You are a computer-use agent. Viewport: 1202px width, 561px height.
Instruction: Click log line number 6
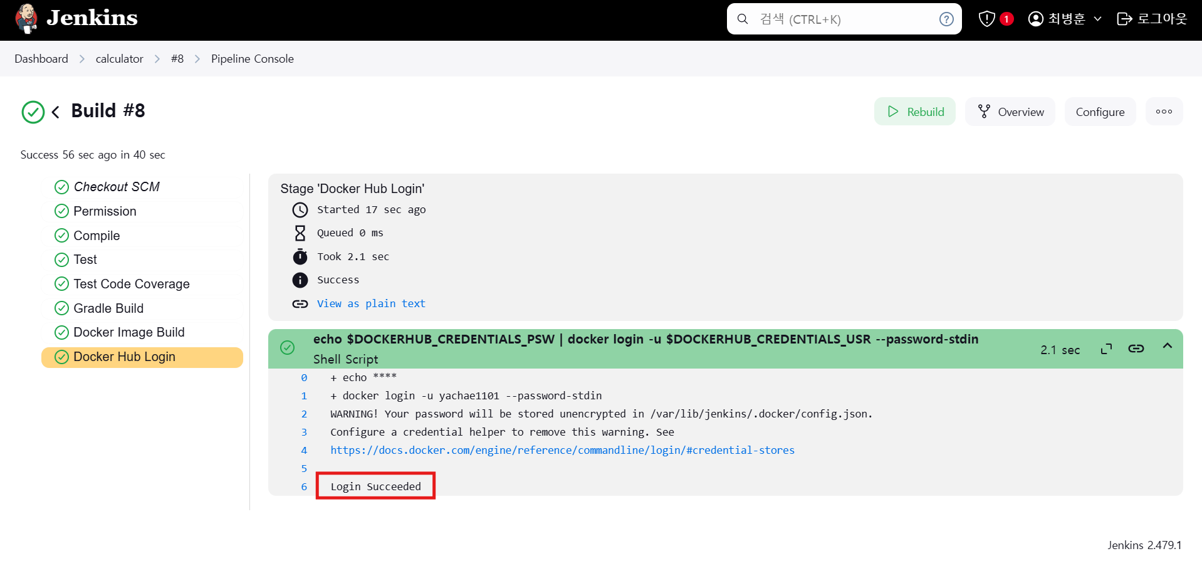coord(304,486)
